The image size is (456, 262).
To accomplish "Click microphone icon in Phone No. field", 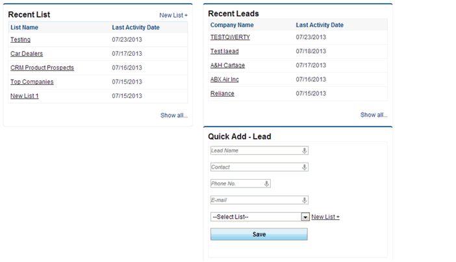I will [x=266, y=184].
